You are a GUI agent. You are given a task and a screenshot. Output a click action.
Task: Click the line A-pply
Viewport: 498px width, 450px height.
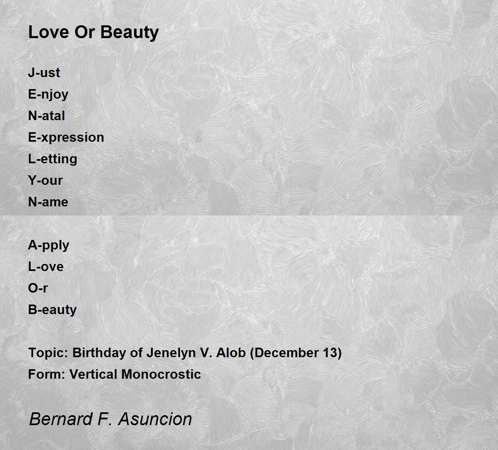tap(49, 245)
